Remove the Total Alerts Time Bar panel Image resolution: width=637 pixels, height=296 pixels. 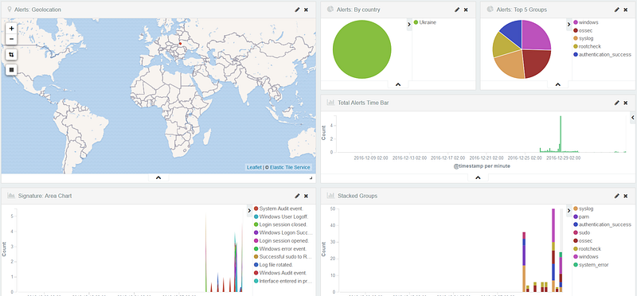pos(626,103)
